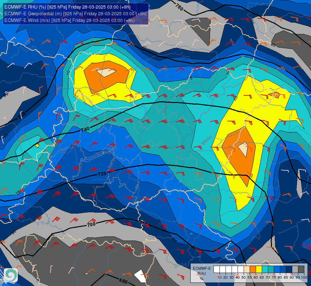
Task: Click the 'ECMWF-E RHU %' legend title
Action: tap(202, 273)
